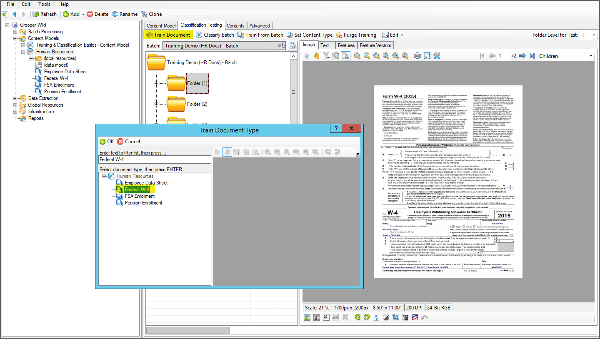Image resolution: width=600 pixels, height=339 pixels.
Task: Click Purge Training toolbar button
Action: point(356,35)
